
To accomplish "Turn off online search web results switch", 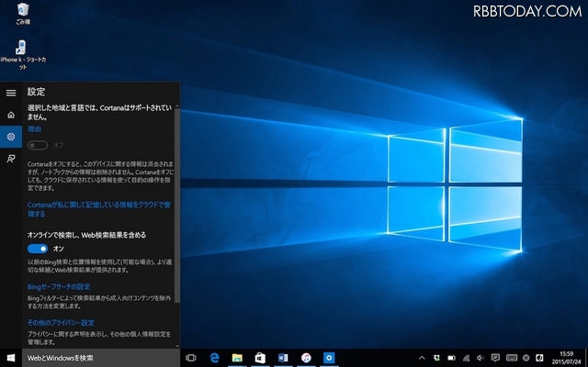I will 38,249.
